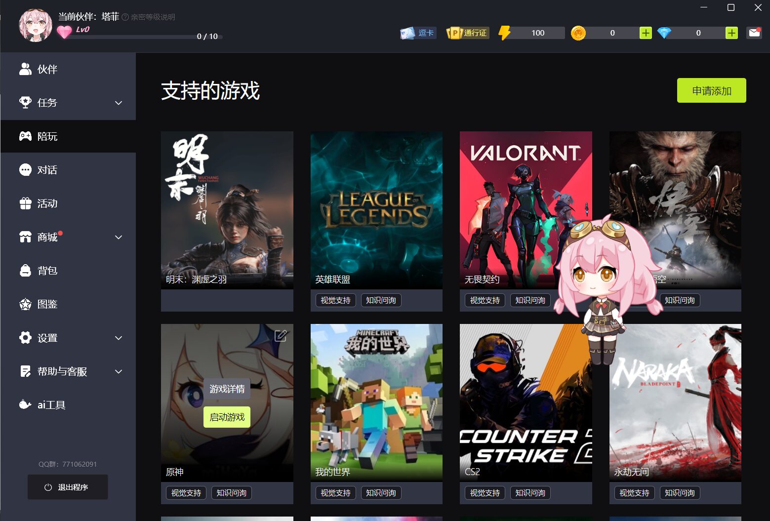Open the 伙伴 menu item

click(68, 69)
